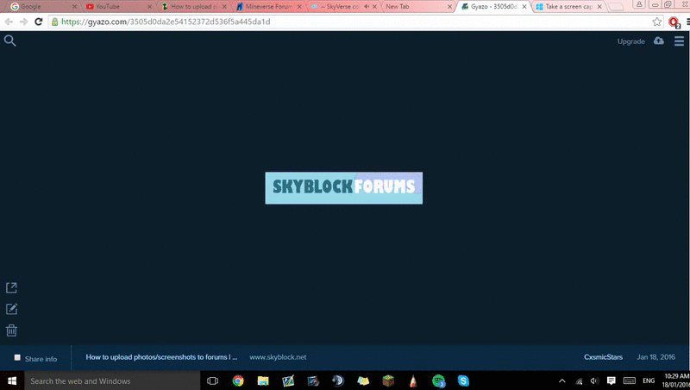Click the browser back arrow
The width and height of the screenshot is (690, 390).
(9, 22)
